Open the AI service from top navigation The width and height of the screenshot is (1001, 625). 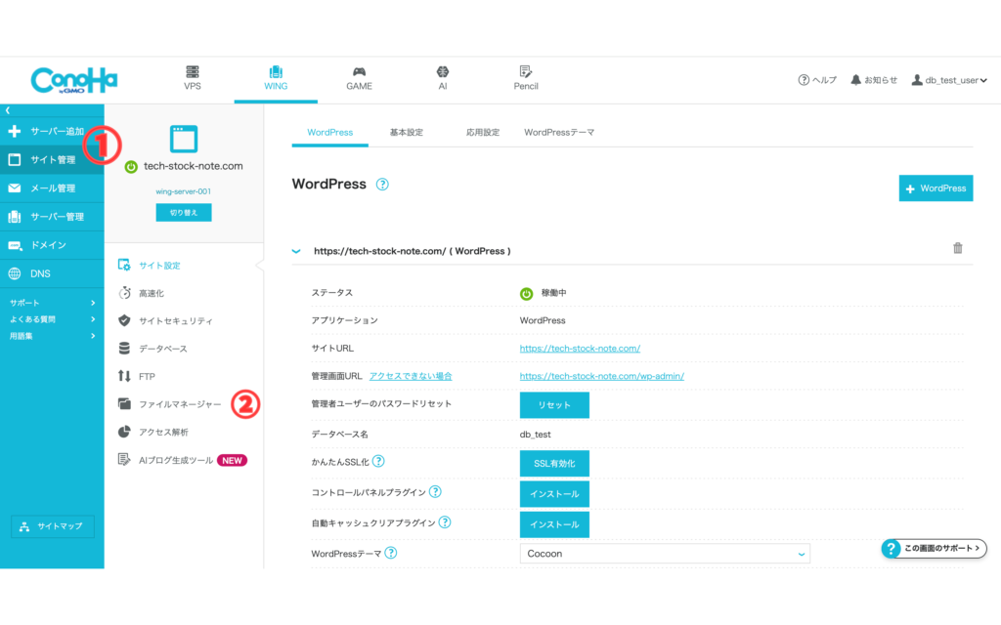pos(443,78)
